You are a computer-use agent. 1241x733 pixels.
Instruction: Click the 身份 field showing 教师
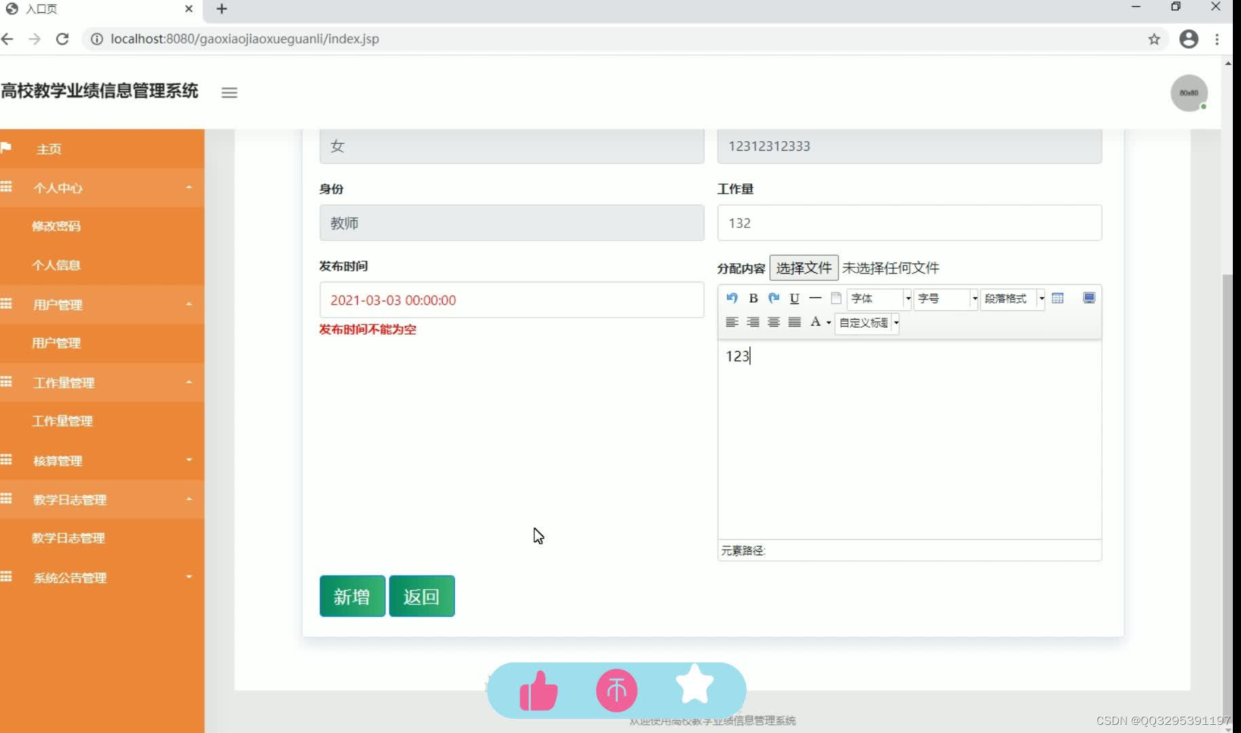tap(511, 223)
